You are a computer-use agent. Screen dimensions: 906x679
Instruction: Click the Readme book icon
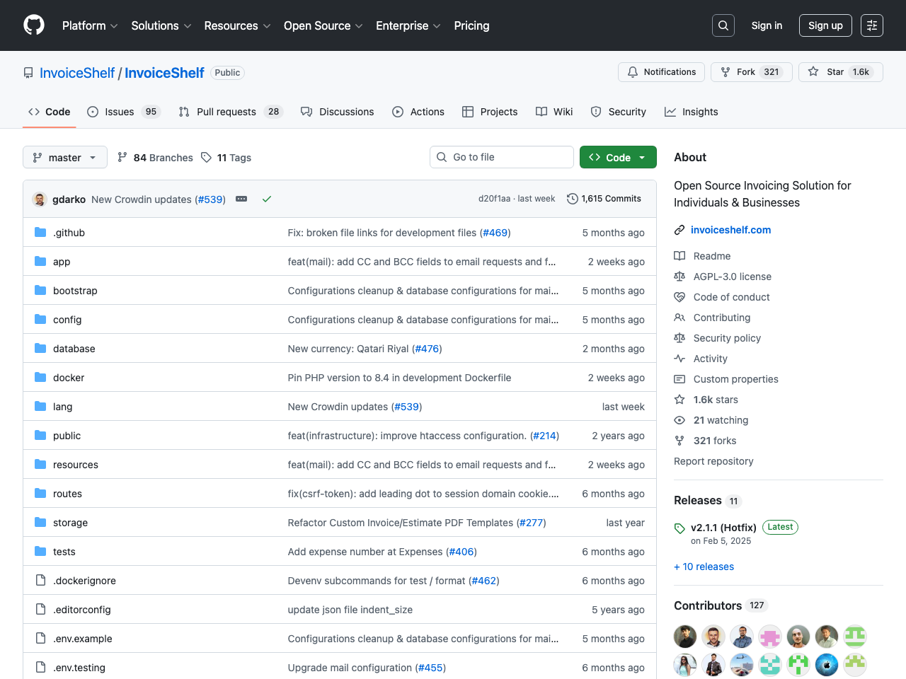tap(679, 256)
